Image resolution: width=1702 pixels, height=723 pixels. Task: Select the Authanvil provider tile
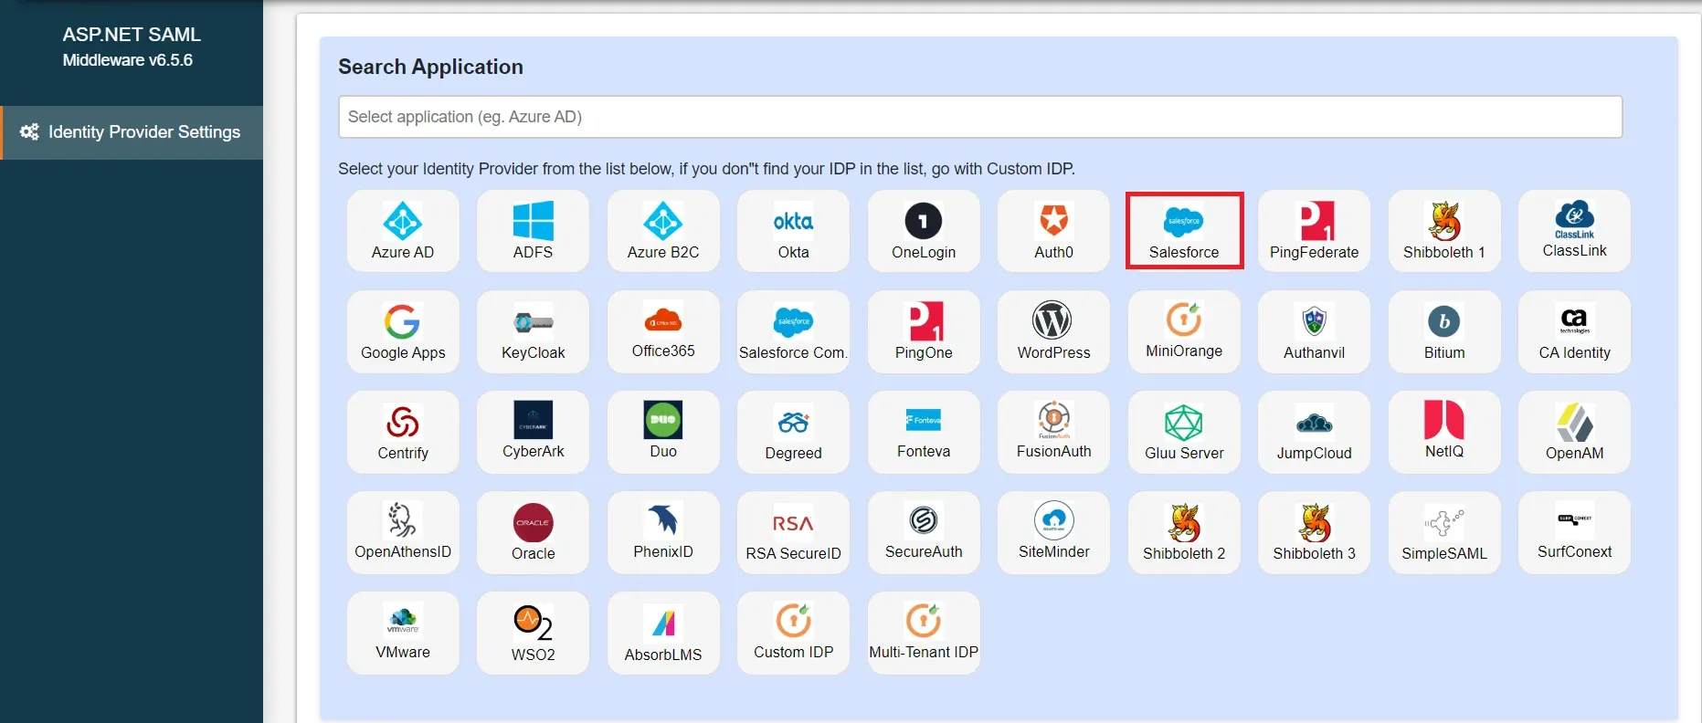1314,331
